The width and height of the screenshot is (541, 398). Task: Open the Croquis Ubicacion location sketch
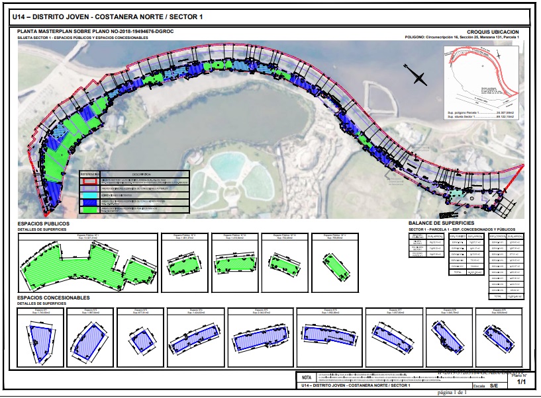pyautogui.click(x=481, y=83)
